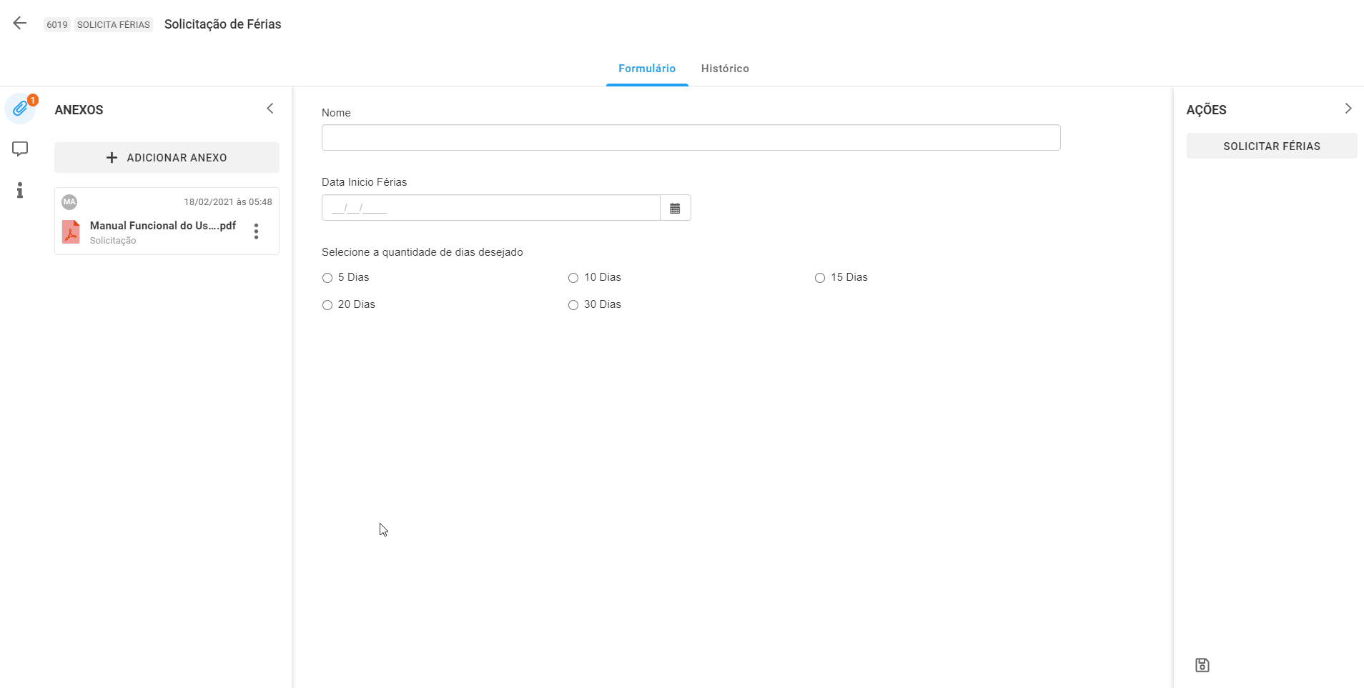The image size is (1364, 688).
Task: Select the 5 Dias radio option
Action: [x=327, y=278]
